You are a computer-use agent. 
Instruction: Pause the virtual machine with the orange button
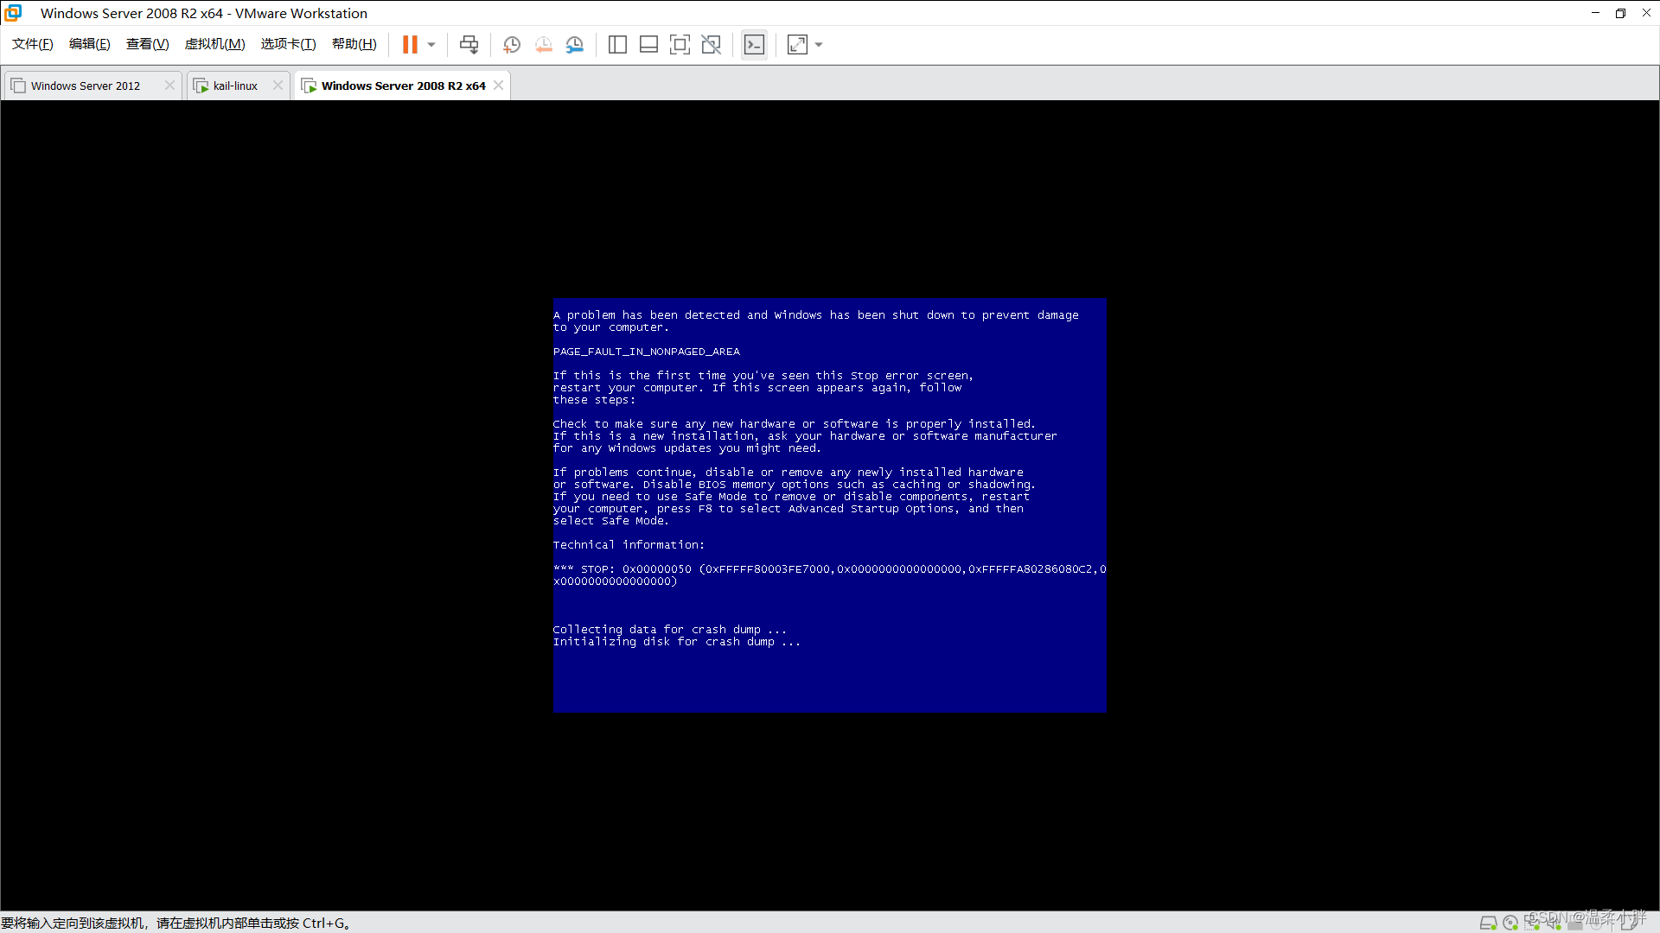tap(410, 44)
